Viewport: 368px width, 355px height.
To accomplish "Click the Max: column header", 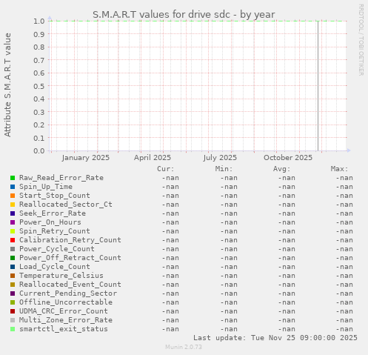I will click(339, 169).
